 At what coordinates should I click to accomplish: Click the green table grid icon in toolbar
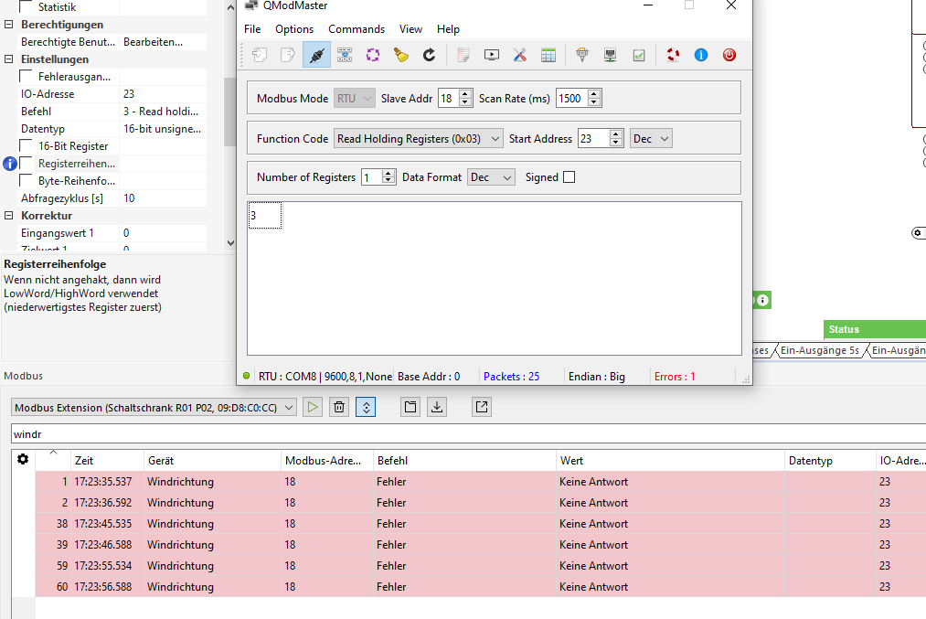(x=548, y=55)
